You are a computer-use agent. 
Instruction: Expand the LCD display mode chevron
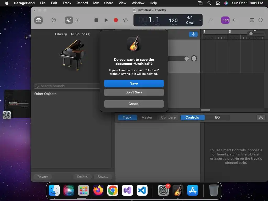pos(200,20)
